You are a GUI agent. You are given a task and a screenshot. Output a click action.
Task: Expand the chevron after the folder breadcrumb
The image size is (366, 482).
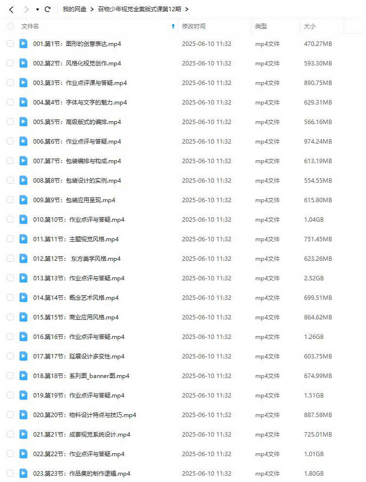(186, 9)
